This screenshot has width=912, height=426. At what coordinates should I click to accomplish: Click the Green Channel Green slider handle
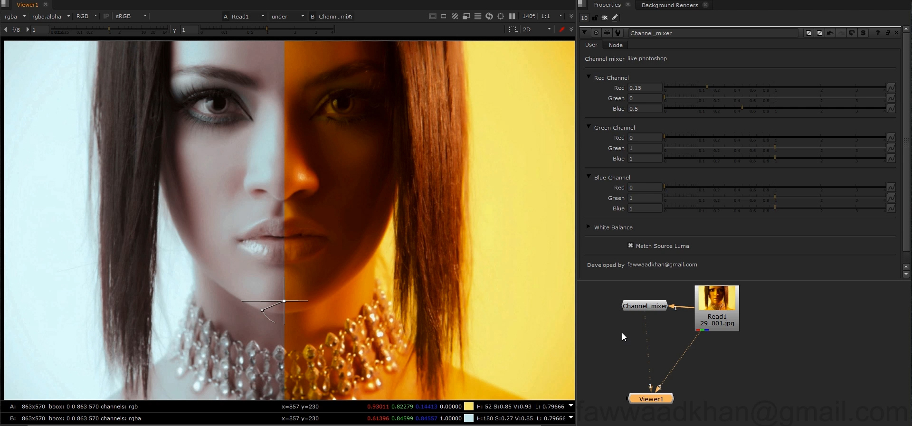775,148
